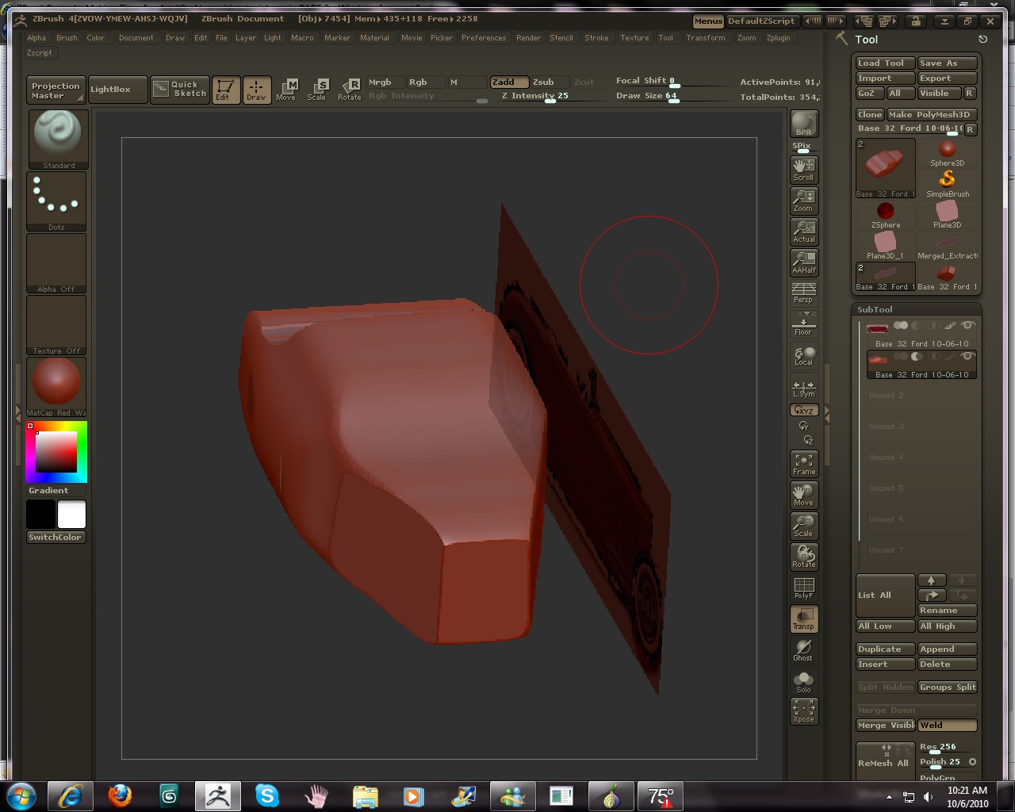The width and height of the screenshot is (1015, 812).
Task: Toggle Local transformations
Action: tap(804, 355)
